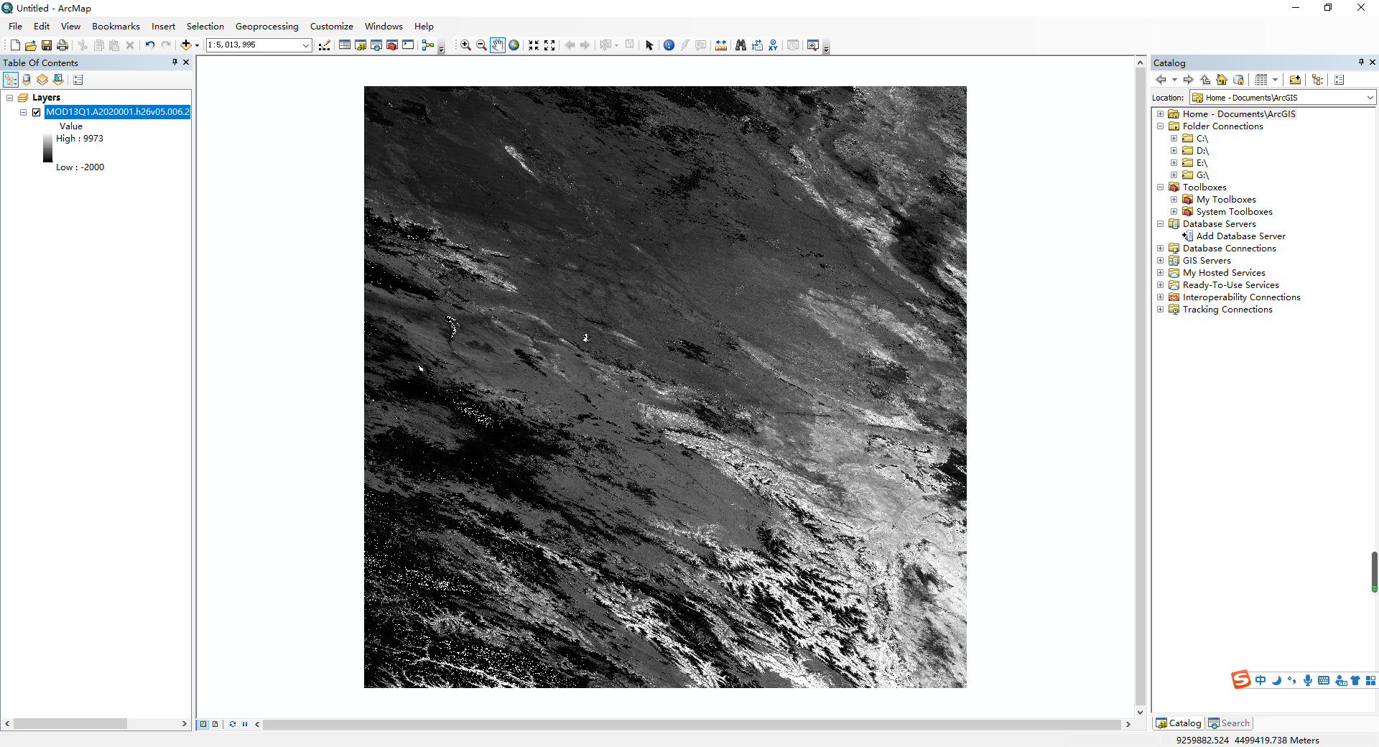1379x747 pixels.
Task: Save the map with the floppy icon
Action: (x=47, y=45)
